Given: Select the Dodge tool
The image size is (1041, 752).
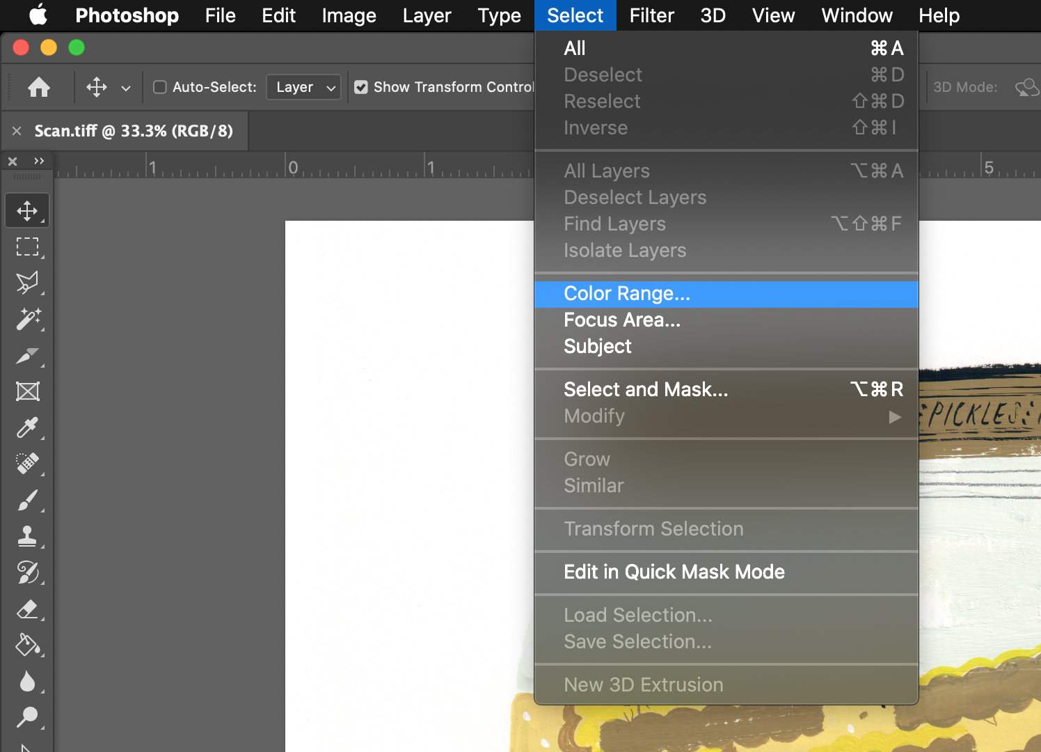Looking at the screenshot, I should click(27, 717).
